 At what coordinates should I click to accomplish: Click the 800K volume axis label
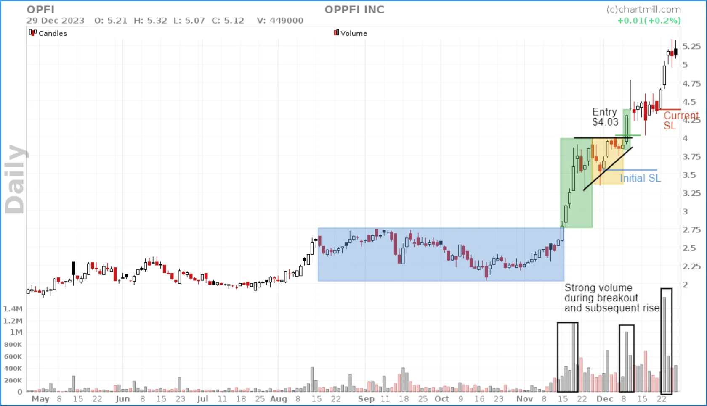[13, 345]
